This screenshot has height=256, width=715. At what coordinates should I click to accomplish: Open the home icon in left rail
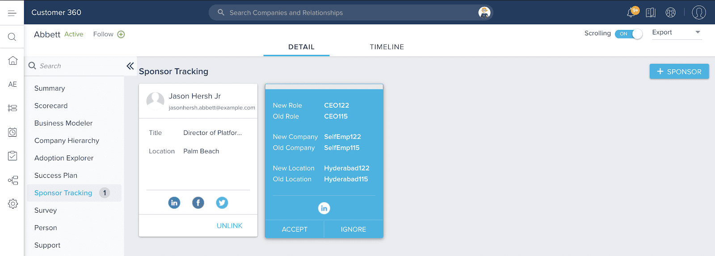pyautogui.click(x=13, y=60)
